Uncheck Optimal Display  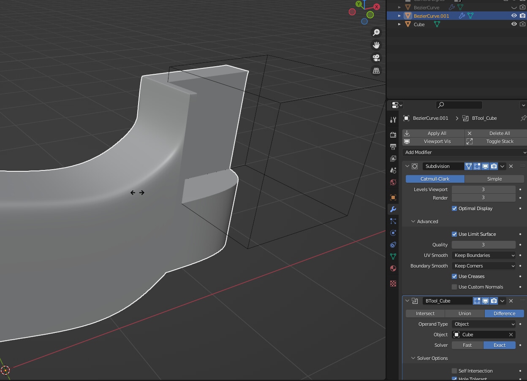coord(454,208)
